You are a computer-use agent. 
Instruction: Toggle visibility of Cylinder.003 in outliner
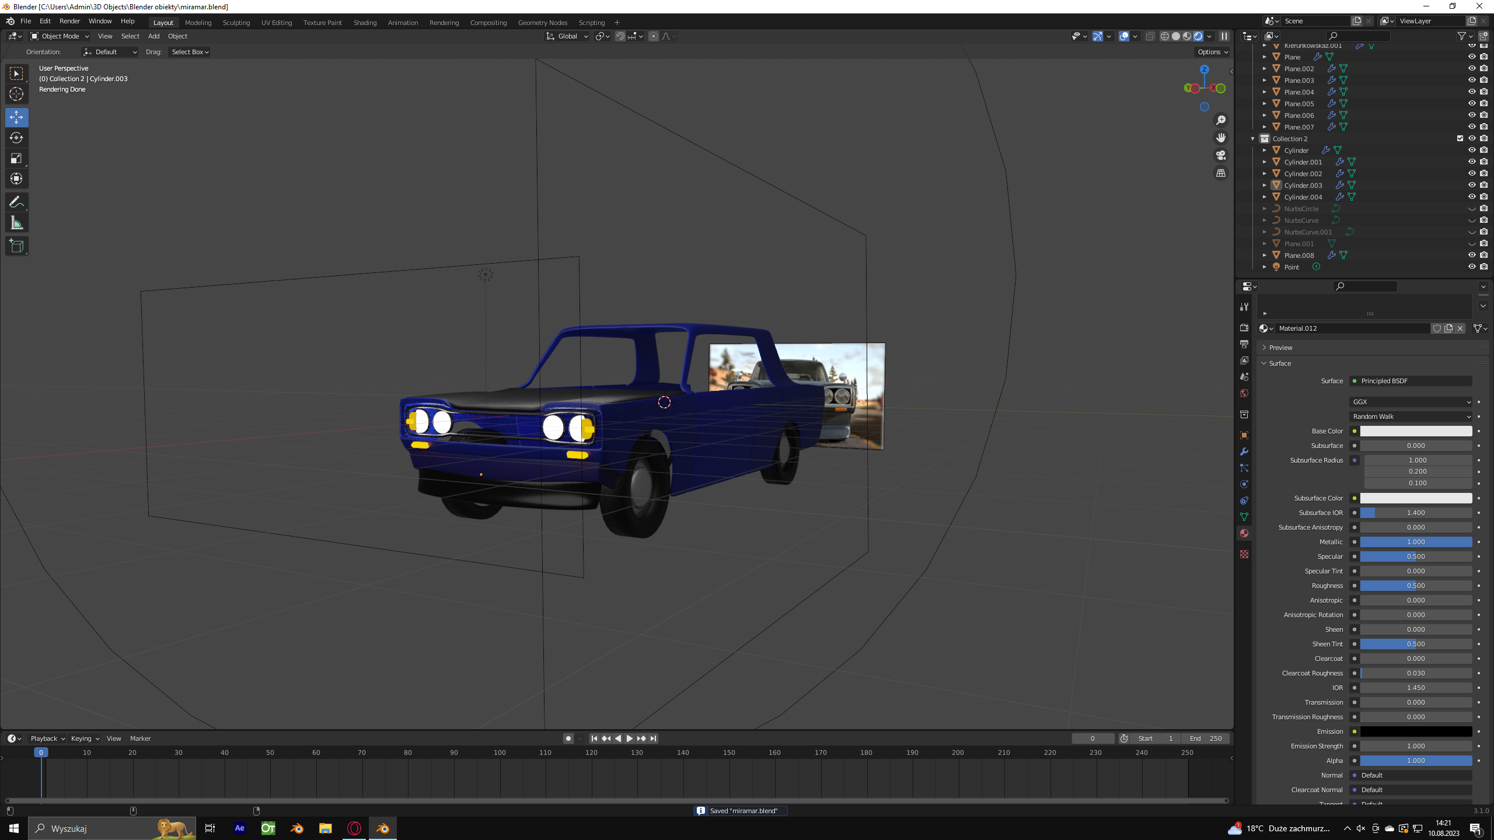[x=1472, y=185]
